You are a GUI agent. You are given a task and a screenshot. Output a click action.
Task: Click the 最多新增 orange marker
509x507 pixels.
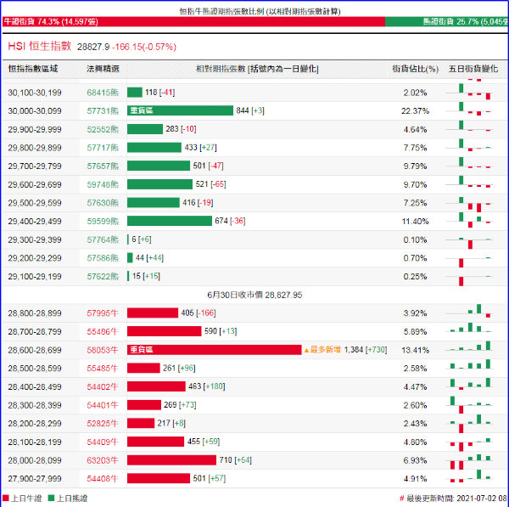tap(322, 350)
